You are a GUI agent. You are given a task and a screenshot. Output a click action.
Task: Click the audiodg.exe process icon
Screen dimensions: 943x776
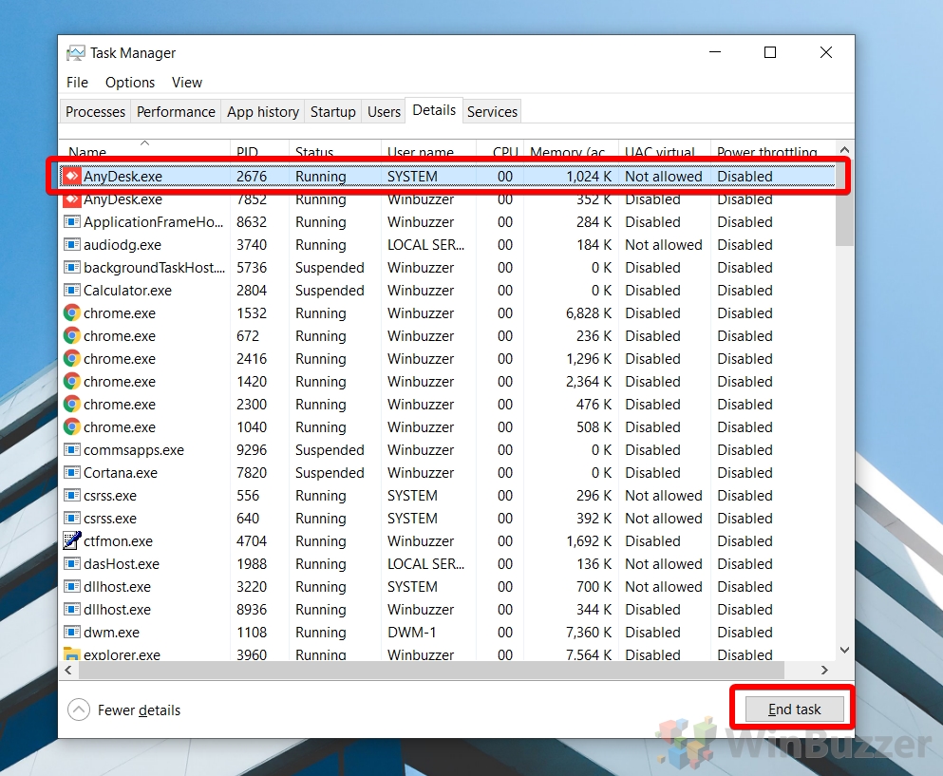click(72, 245)
